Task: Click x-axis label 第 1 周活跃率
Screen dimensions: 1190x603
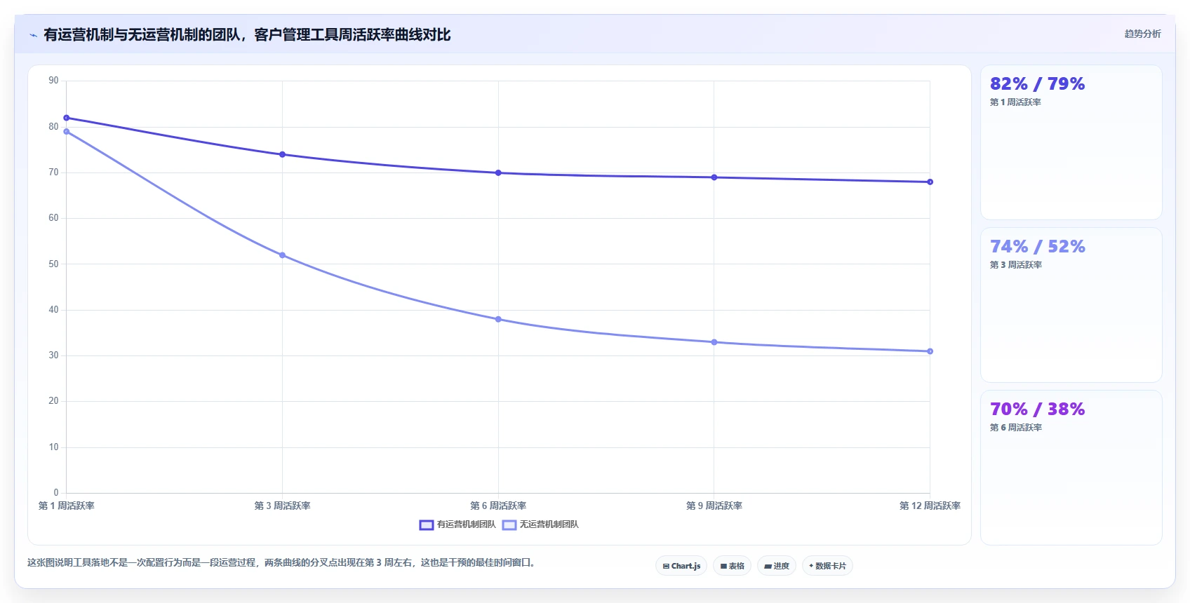Action: [67, 506]
